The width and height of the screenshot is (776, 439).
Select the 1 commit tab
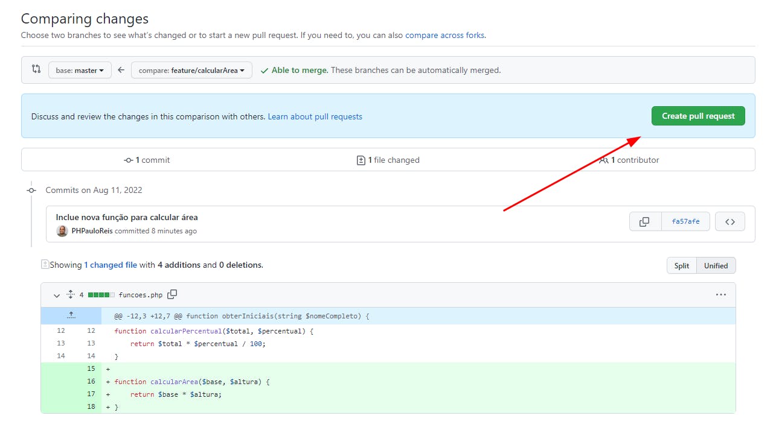(147, 160)
